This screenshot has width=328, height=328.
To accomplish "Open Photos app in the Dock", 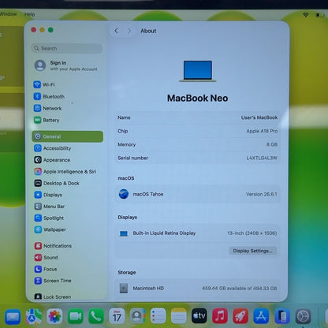I will pyautogui.click(x=54, y=316).
